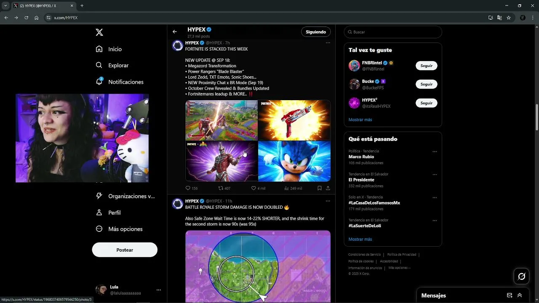Open Perfil person icon
539x303 pixels.
pyautogui.click(x=99, y=213)
